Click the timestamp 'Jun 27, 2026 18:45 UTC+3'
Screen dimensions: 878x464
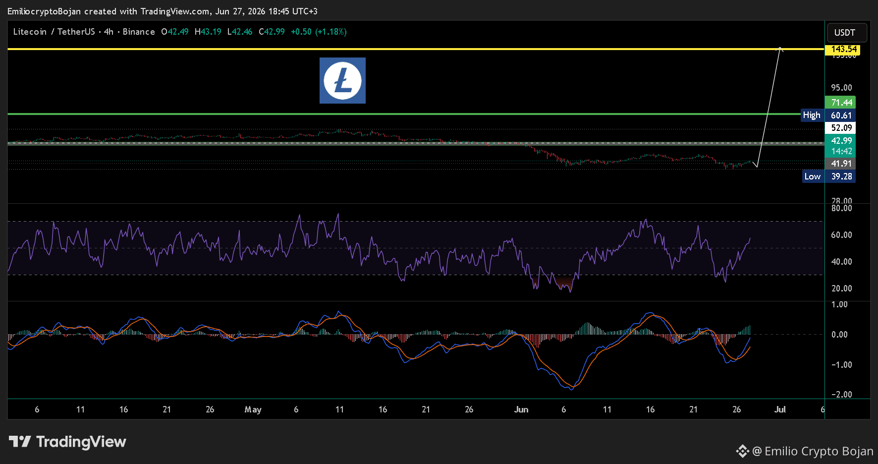tap(267, 11)
